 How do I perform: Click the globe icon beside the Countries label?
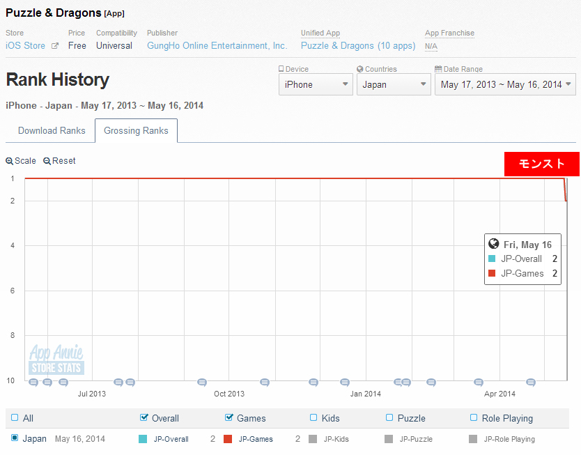pyautogui.click(x=359, y=69)
